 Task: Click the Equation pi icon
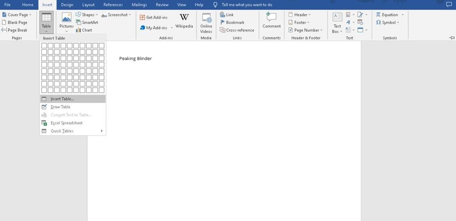tap(378, 15)
